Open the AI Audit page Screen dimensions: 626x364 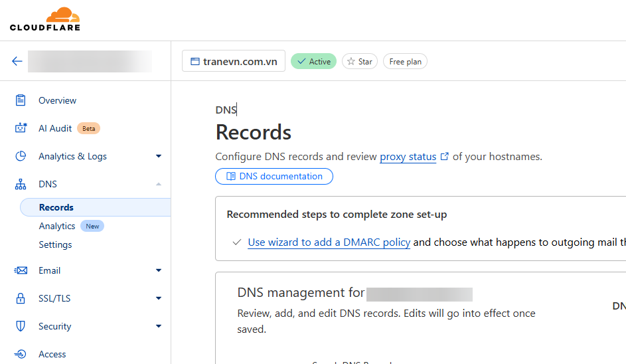click(55, 128)
